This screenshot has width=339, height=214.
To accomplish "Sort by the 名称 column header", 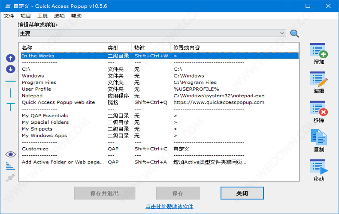I will [63, 48].
